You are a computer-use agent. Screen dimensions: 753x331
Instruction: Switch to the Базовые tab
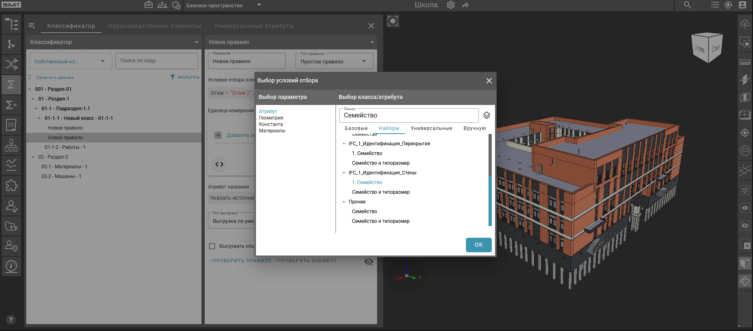pos(356,128)
